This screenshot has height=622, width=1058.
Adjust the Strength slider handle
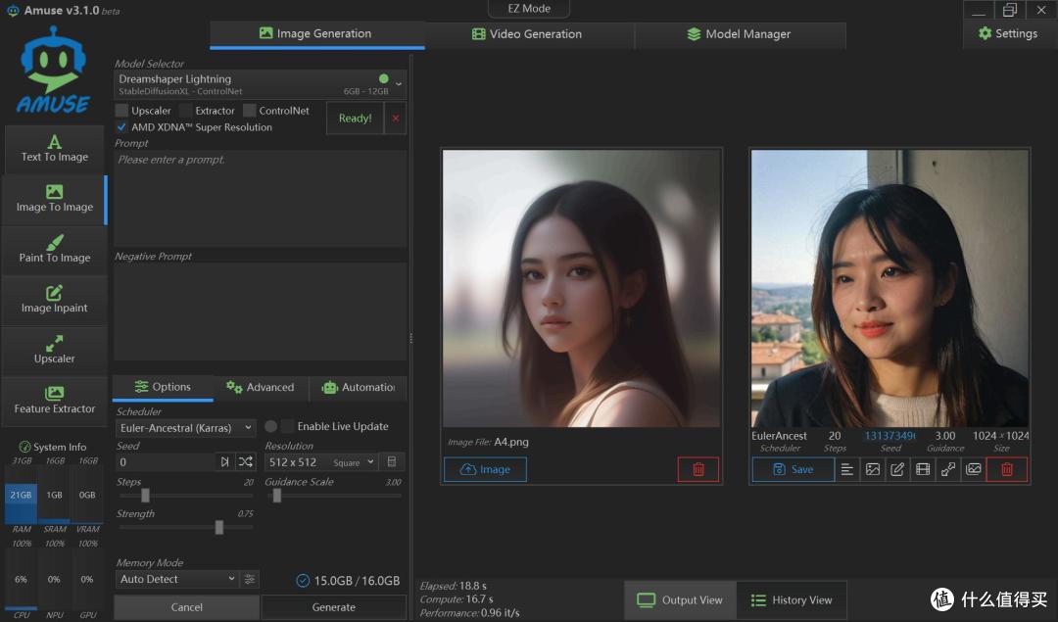pos(219,528)
